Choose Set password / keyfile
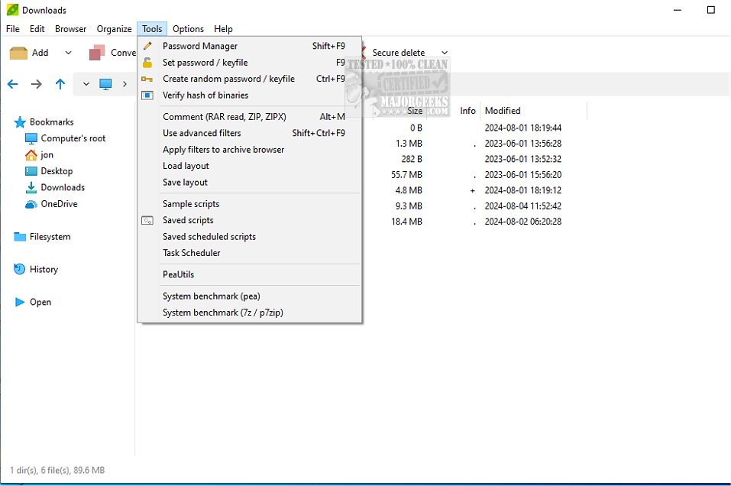Screen dimensions: 731x486 (250, 63)
